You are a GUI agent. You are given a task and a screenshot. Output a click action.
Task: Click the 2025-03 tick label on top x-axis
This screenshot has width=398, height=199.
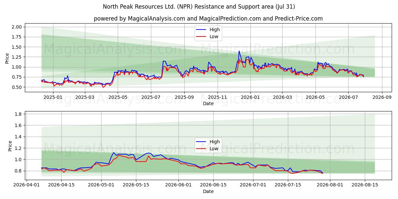pyautogui.click(x=85, y=98)
